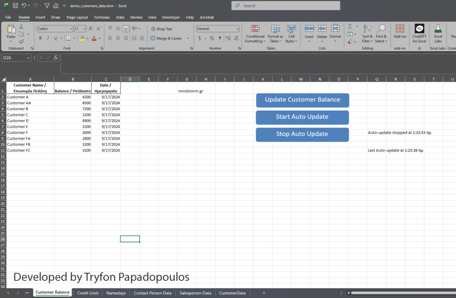This screenshot has width=456, height=298.
Task: Click the Format Painter brush icon
Action: point(21,41)
